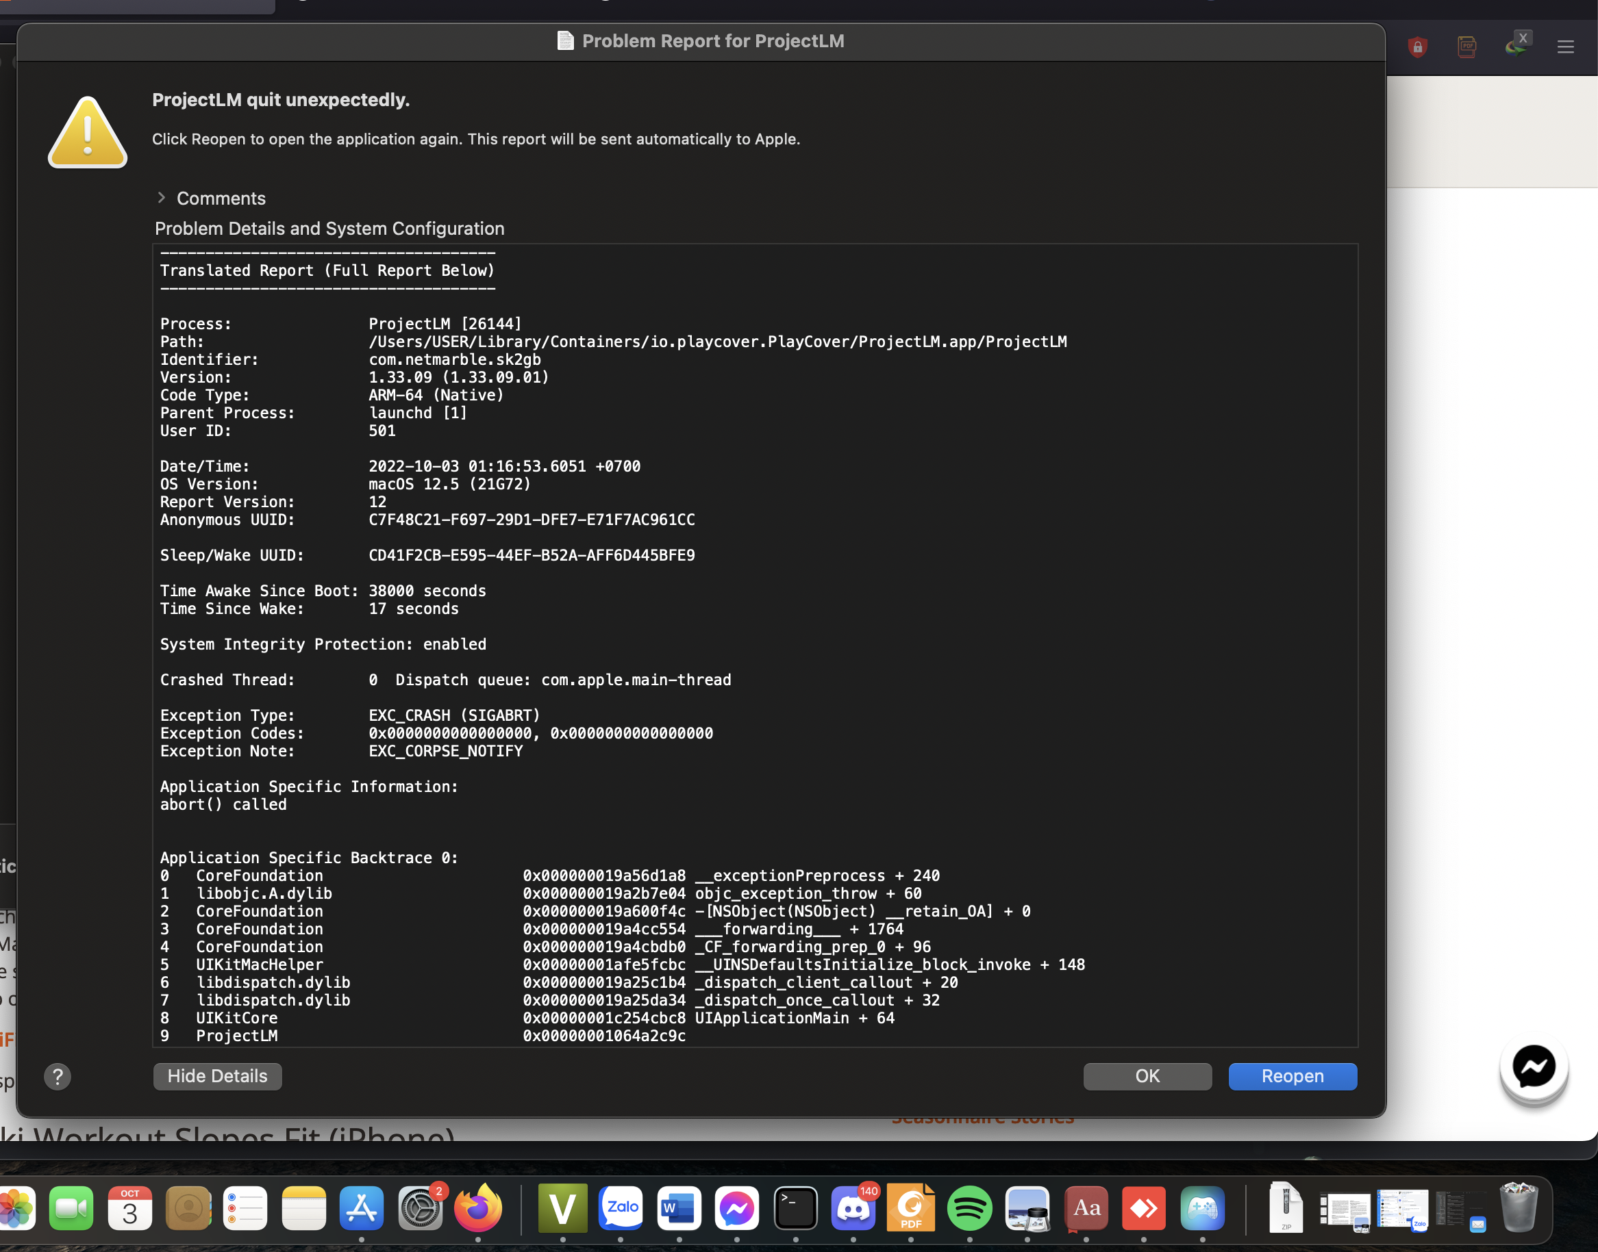Click the floating Messenger chat bubble
Image resolution: width=1598 pixels, height=1252 pixels.
click(x=1534, y=1067)
